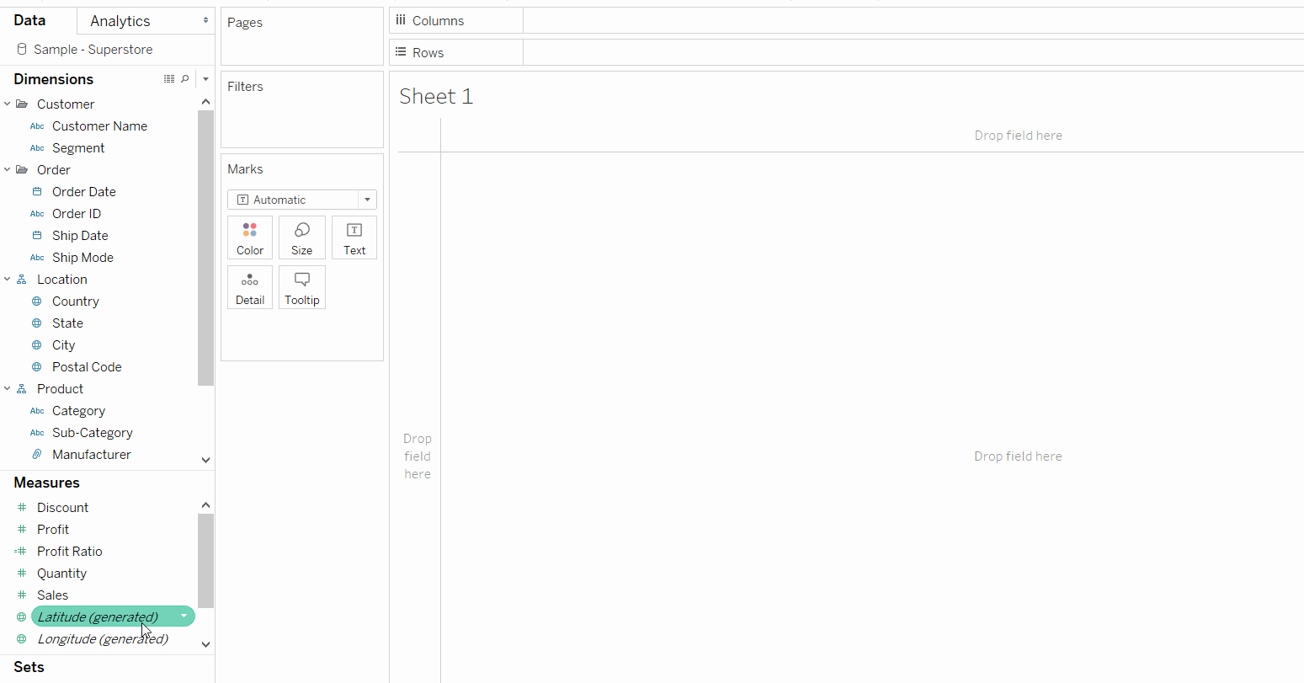This screenshot has width=1304, height=683.
Task: Click the search magnifier icon in Dimensions
Action: click(185, 78)
